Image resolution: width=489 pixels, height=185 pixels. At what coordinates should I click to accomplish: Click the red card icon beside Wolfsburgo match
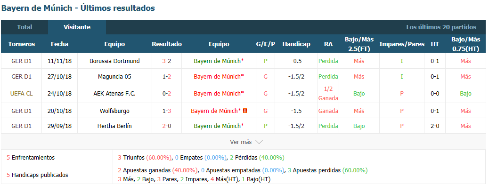tap(245, 111)
